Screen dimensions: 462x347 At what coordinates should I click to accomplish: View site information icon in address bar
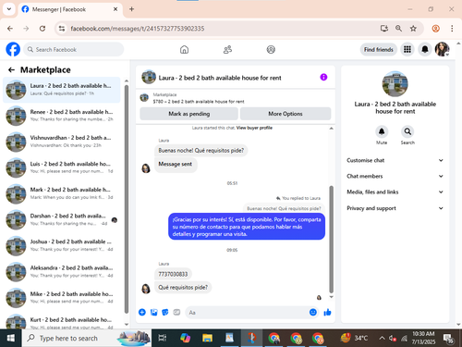pyautogui.click(x=62, y=29)
